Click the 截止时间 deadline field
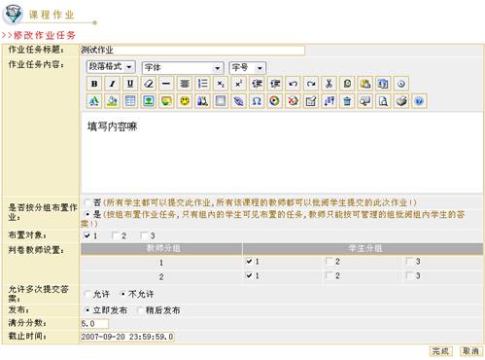This screenshot has height=360, width=485. (x=127, y=337)
